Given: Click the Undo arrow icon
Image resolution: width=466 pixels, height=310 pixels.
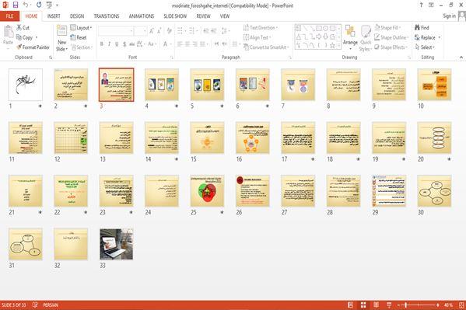Looking at the screenshot, I should point(26,5).
